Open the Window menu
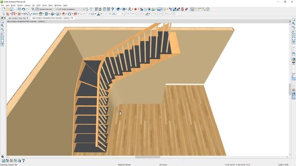Image resolution: width=296 pixels, height=166 pixels. coord(58,6)
